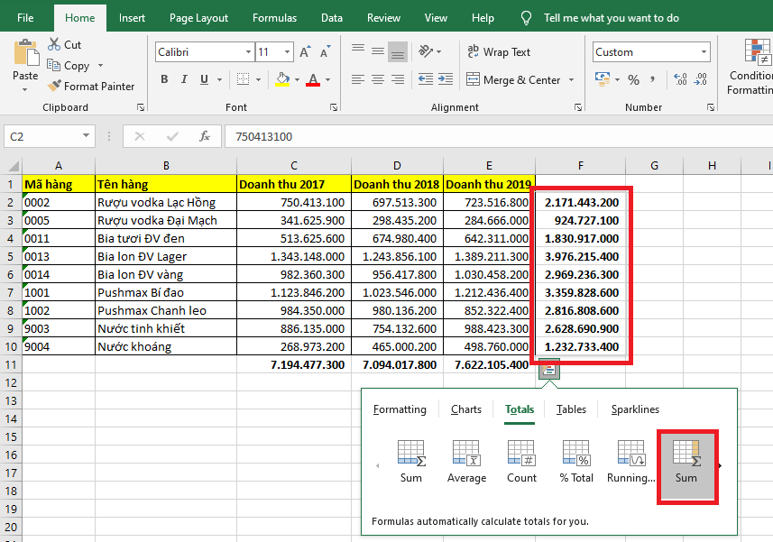Screen dimensions: 773x542
Task: Click the Merge & Center button
Action: 513,80
